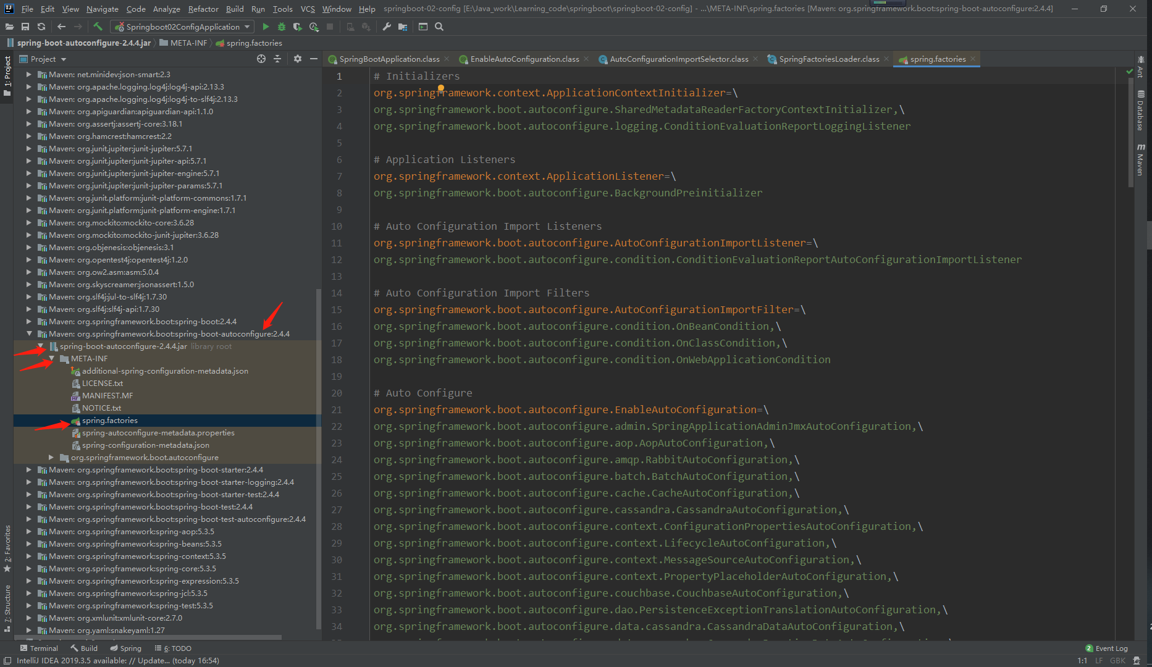Expand Maven: org.yaml:snakeyaml:1.27
The image size is (1152, 667).
tap(29, 630)
